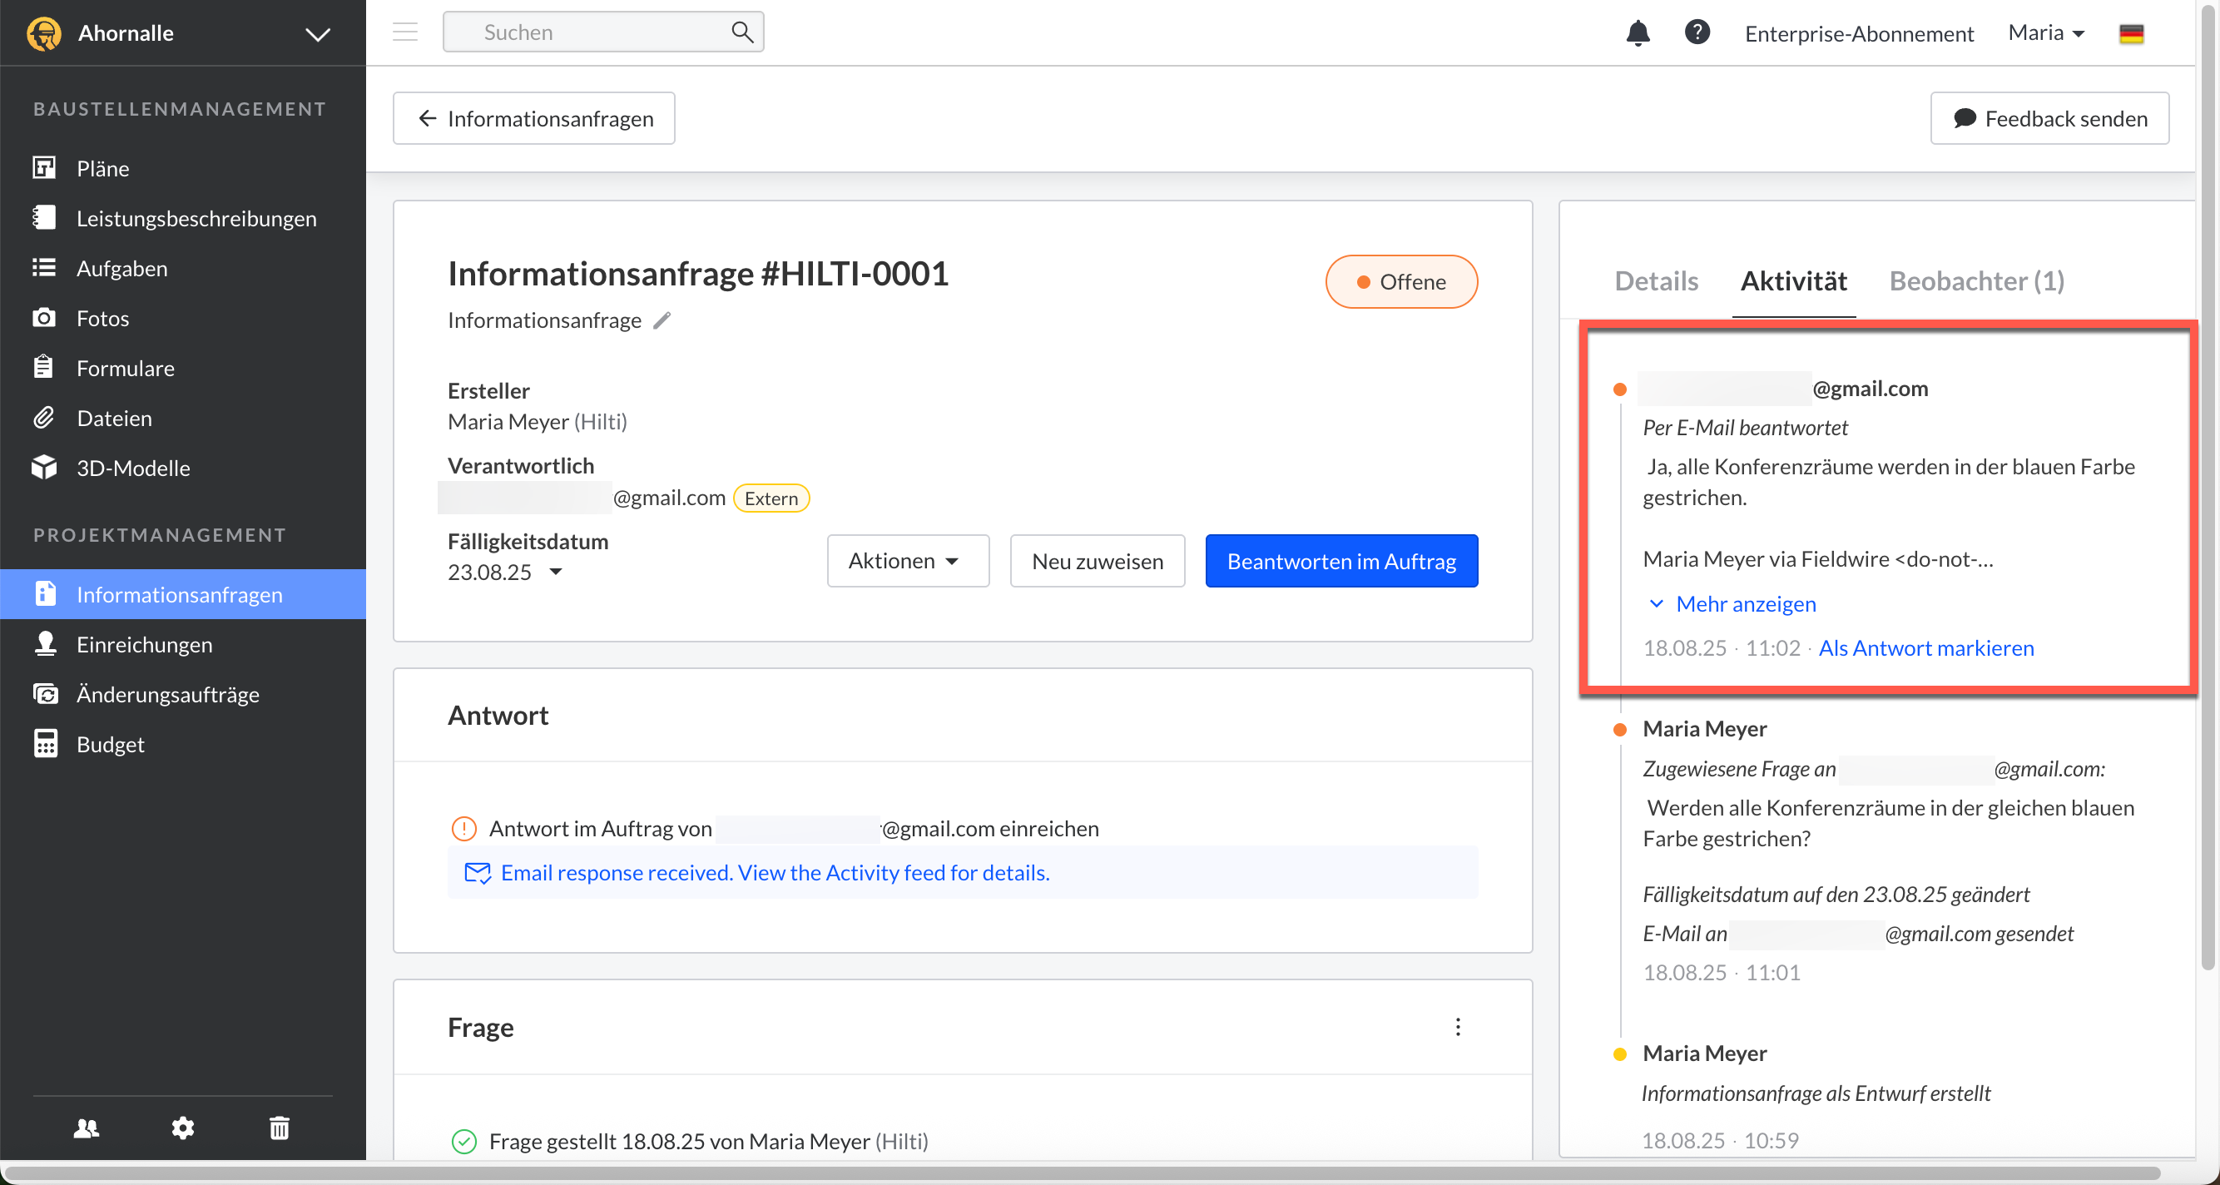
Task: Open the Fälligkeitsdatum date dropdown arrow
Action: [556, 572]
